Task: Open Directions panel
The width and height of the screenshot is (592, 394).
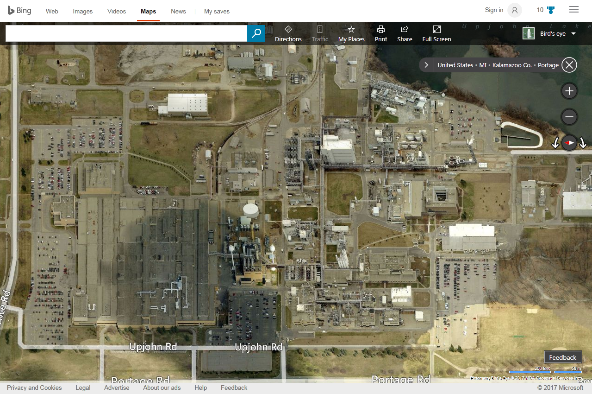Action: point(288,34)
